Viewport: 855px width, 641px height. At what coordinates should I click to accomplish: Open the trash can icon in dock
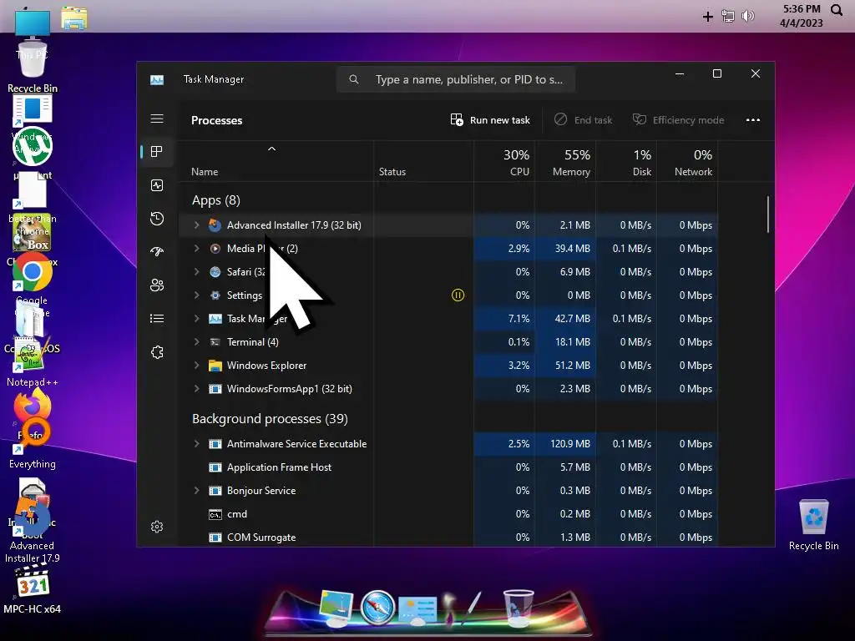[x=518, y=608]
